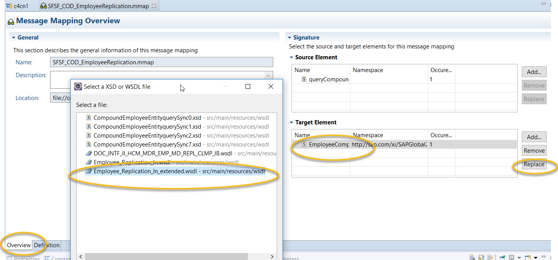Click Add button under Source Element
This screenshot has width=558, height=260.
pos(534,72)
